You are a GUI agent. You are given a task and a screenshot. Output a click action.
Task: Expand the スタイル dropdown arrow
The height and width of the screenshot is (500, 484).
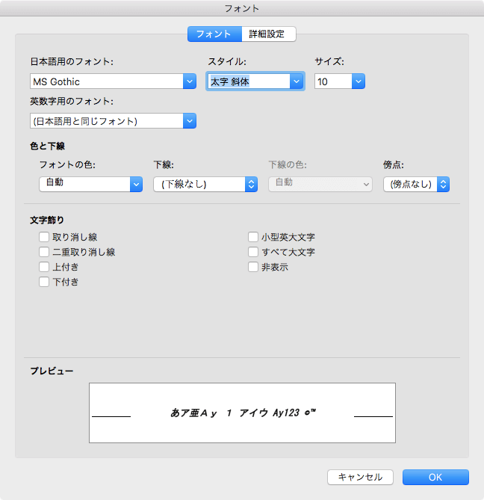297,81
